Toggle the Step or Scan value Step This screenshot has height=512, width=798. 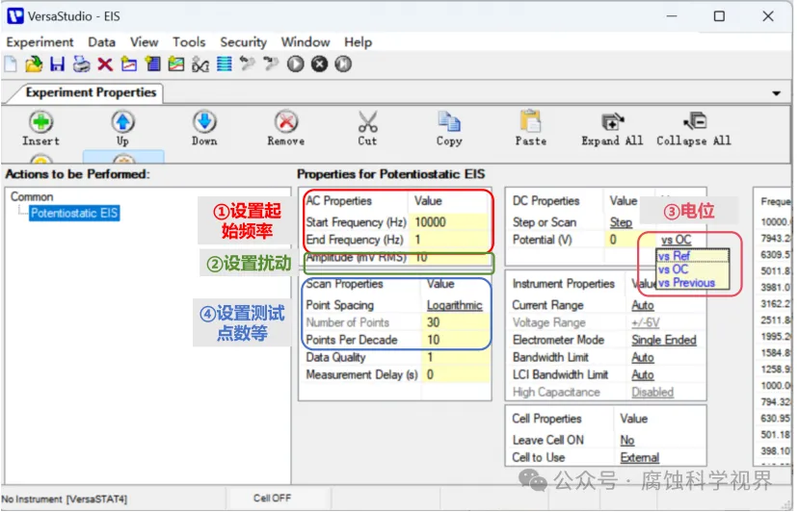click(621, 222)
